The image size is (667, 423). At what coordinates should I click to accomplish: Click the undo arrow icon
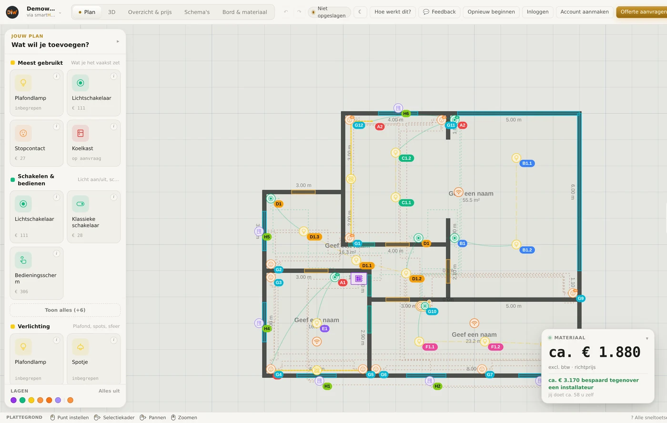click(286, 12)
